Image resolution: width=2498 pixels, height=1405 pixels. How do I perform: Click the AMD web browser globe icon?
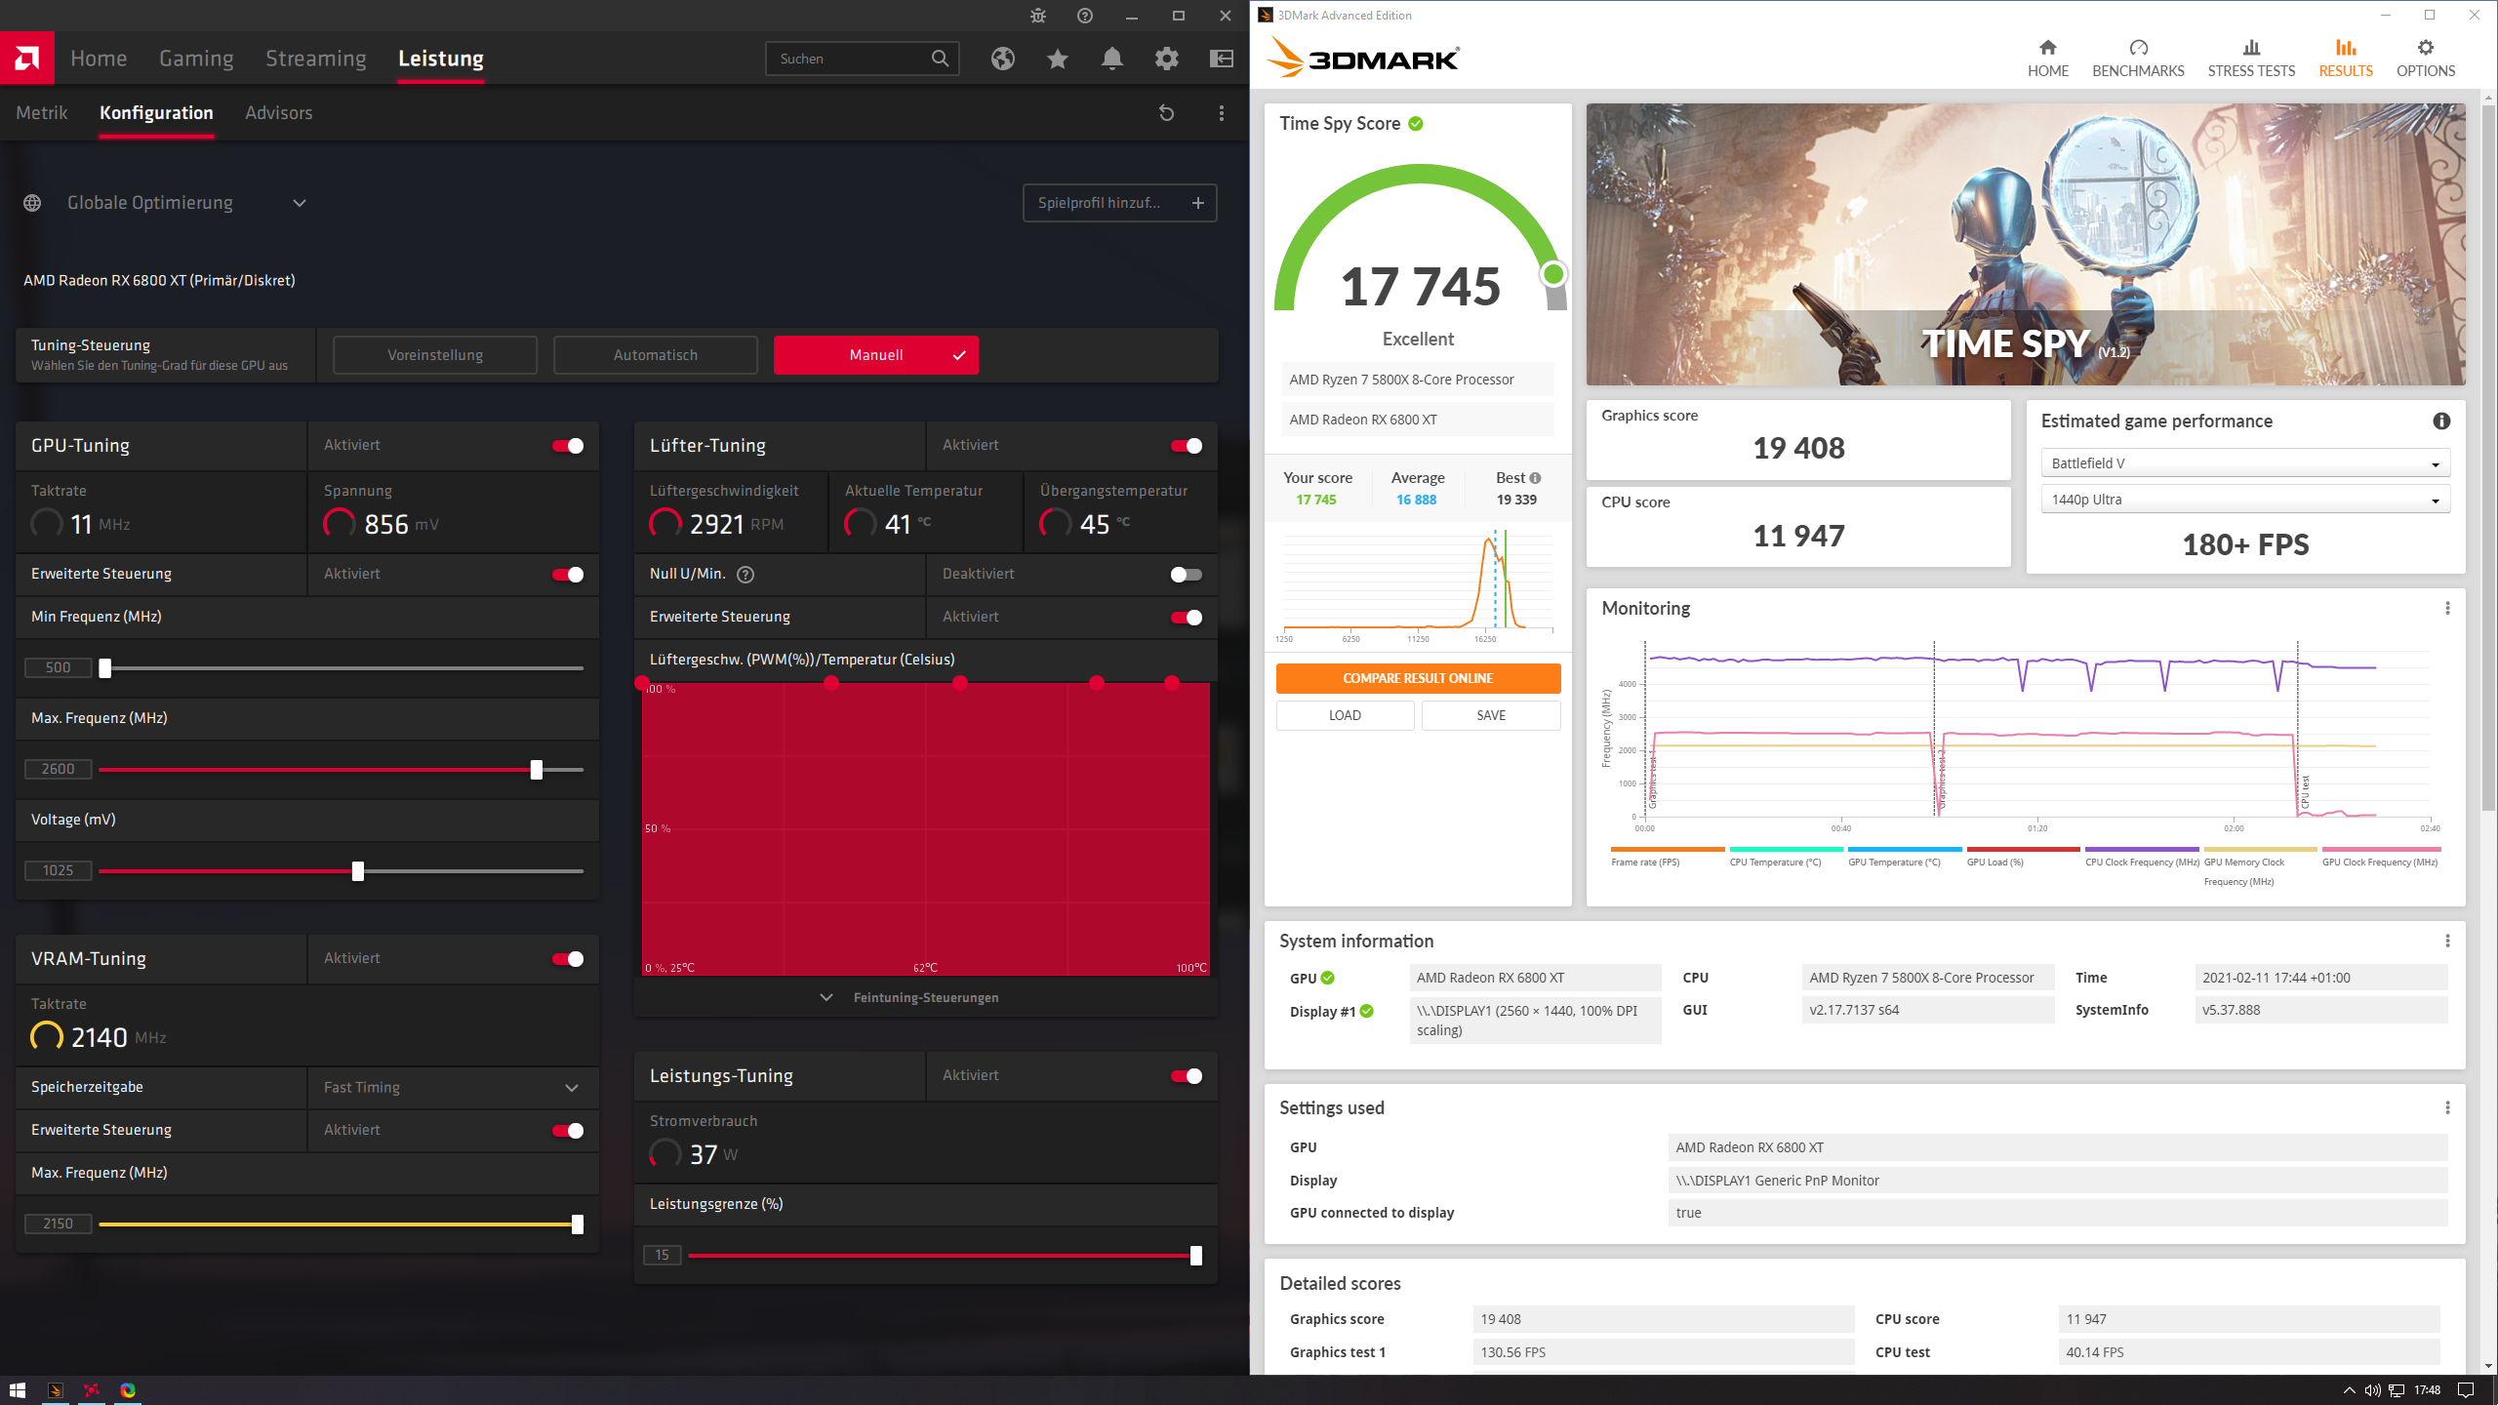pyautogui.click(x=1002, y=59)
